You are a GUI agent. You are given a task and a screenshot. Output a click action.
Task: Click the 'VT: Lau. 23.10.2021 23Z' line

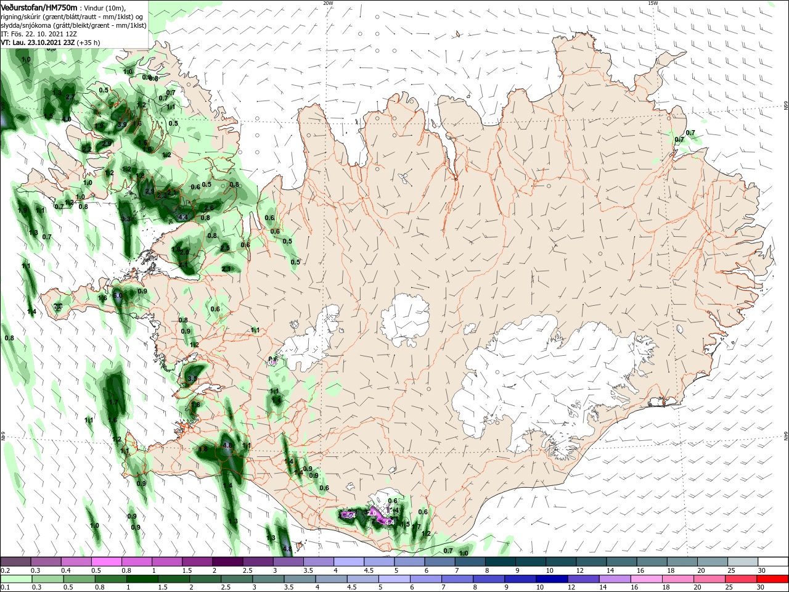point(38,43)
